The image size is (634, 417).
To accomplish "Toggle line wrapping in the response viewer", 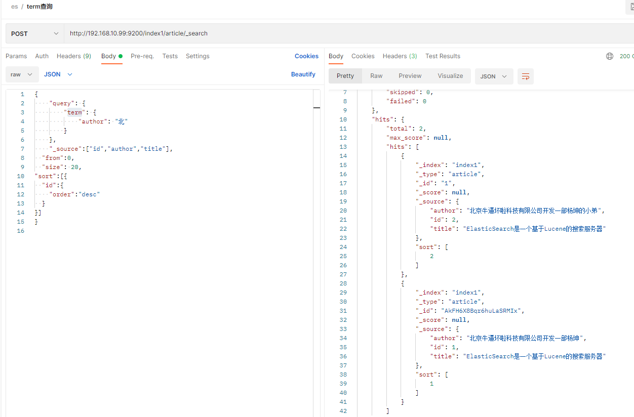I will (x=526, y=76).
